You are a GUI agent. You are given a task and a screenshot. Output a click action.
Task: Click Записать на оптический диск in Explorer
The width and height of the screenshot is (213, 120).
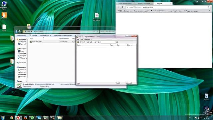click(x=63, y=35)
